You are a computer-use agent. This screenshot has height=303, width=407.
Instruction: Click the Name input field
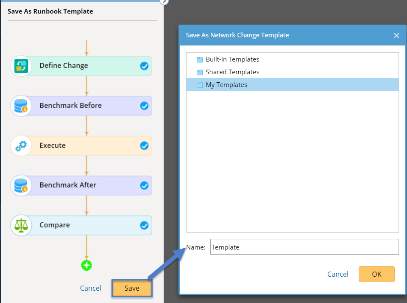click(304, 247)
